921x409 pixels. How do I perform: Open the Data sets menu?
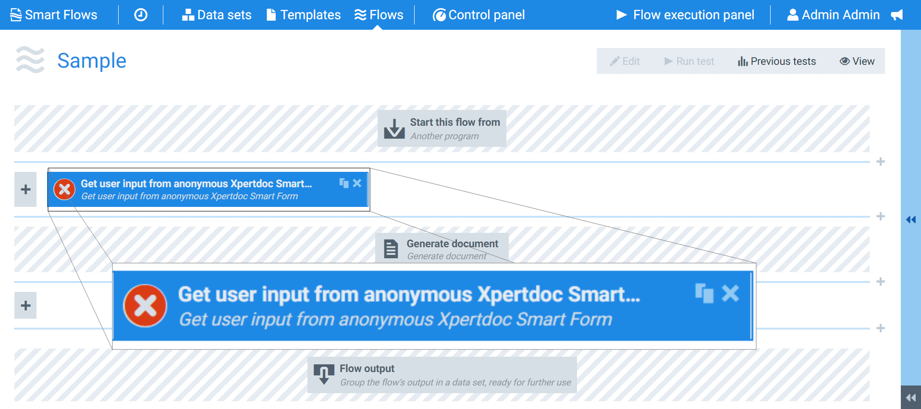click(217, 15)
